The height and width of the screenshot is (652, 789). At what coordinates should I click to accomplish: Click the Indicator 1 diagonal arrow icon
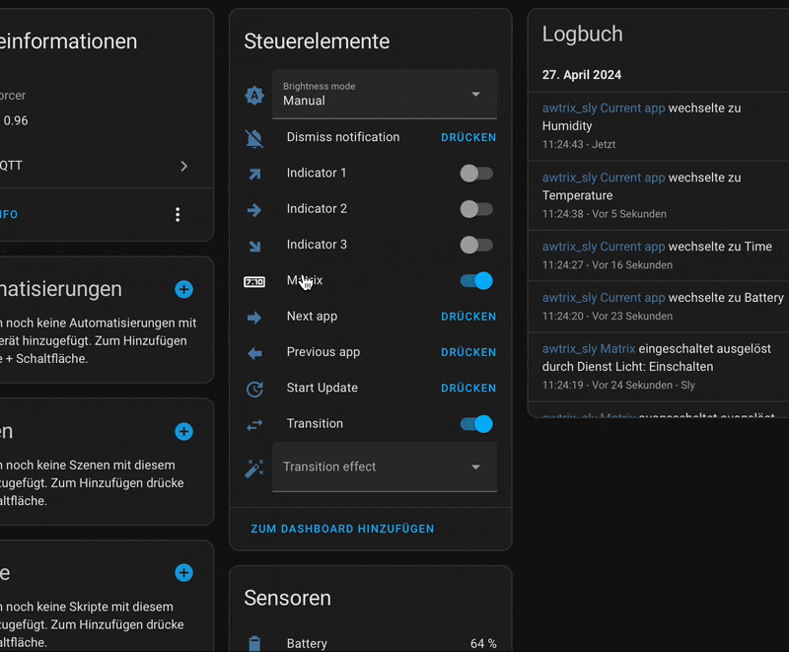point(254,173)
